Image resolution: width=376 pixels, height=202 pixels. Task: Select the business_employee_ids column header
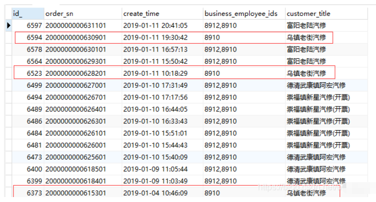click(x=244, y=14)
